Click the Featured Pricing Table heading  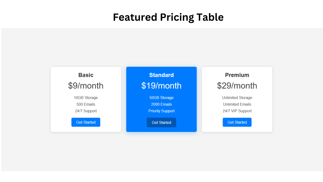coord(168,17)
